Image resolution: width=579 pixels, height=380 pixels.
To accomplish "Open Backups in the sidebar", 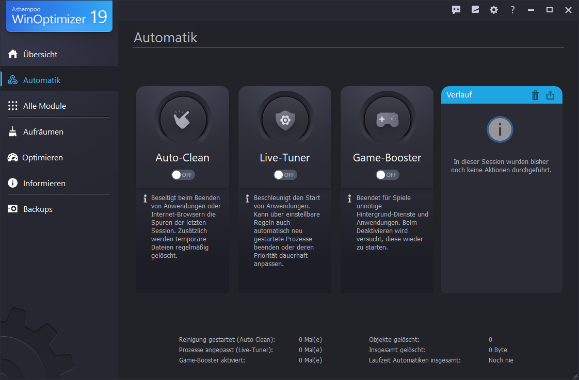I will point(38,209).
